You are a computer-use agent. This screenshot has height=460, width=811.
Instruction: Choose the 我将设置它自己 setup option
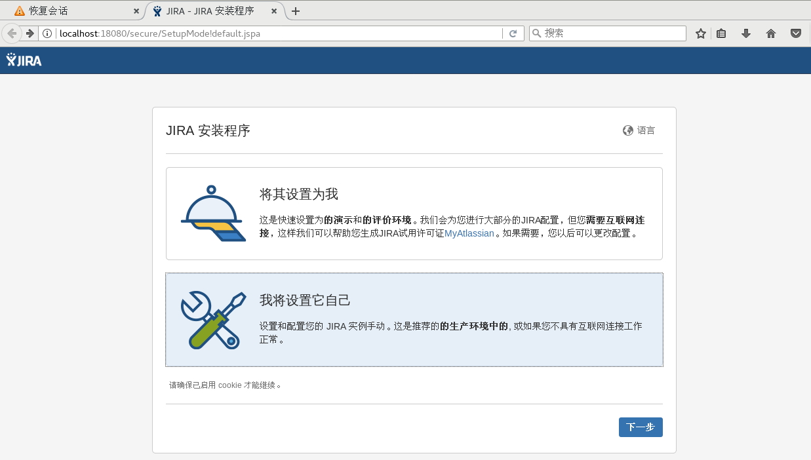click(414, 320)
